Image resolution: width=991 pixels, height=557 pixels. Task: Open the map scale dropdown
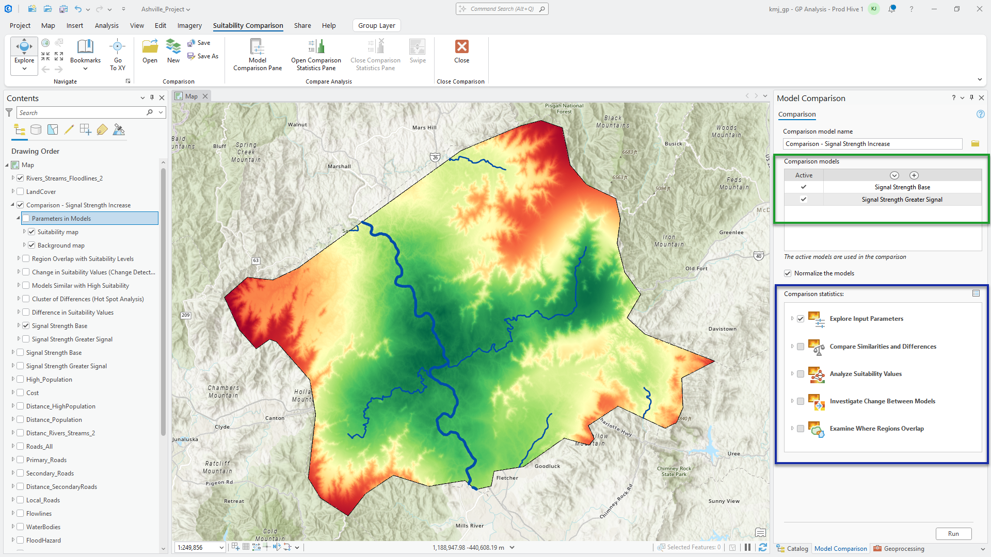[x=221, y=548]
